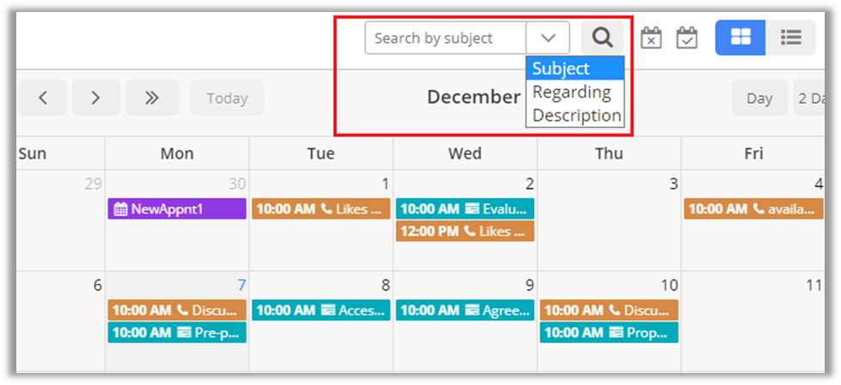Open the 10:00 AM Evalu... event on Wednesday

click(x=465, y=208)
